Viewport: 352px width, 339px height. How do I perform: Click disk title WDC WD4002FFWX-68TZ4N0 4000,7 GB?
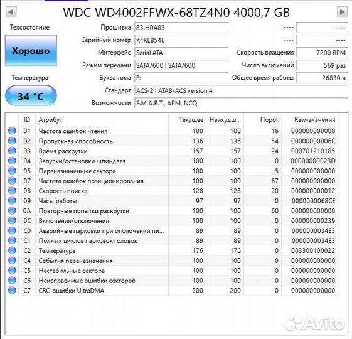point(176,13)
